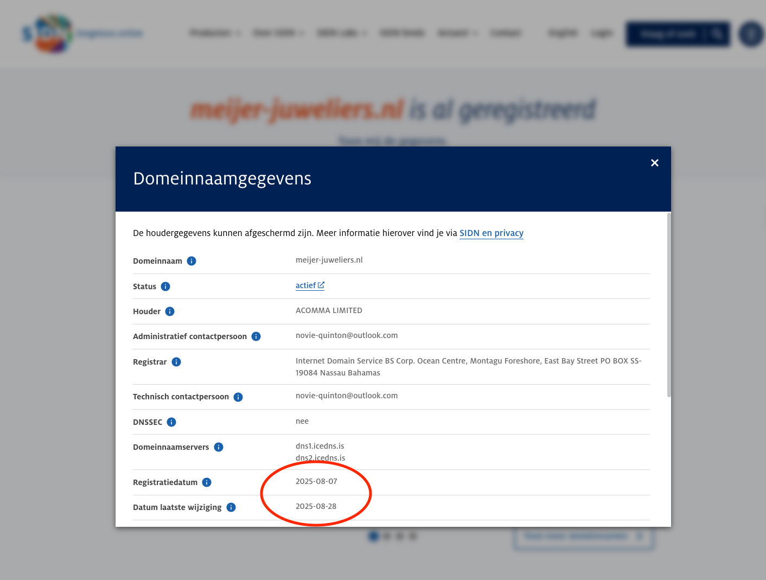Viewport: 766px width, 580px height.
Task: Click the Registrar info icon
Action: tap(176, 362)
